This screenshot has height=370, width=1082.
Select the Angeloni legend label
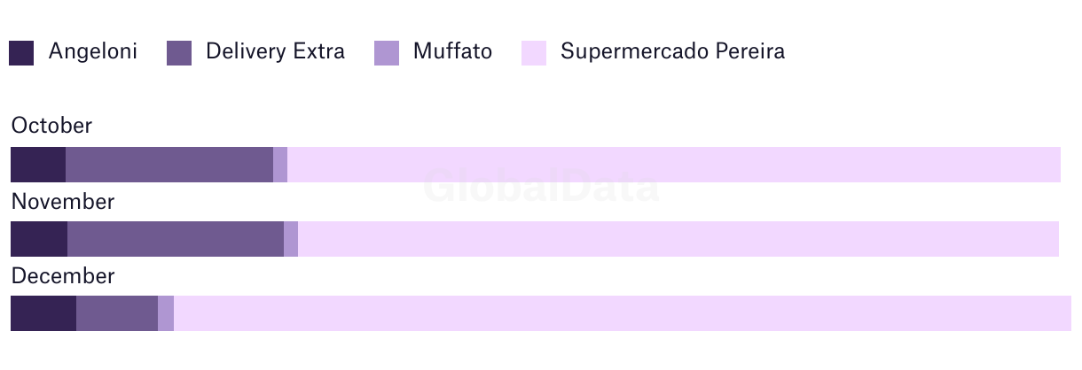(x=93, y=51)
